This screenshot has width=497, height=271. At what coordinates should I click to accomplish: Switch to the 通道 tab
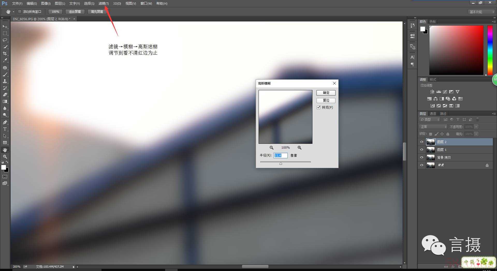point(433,114)
